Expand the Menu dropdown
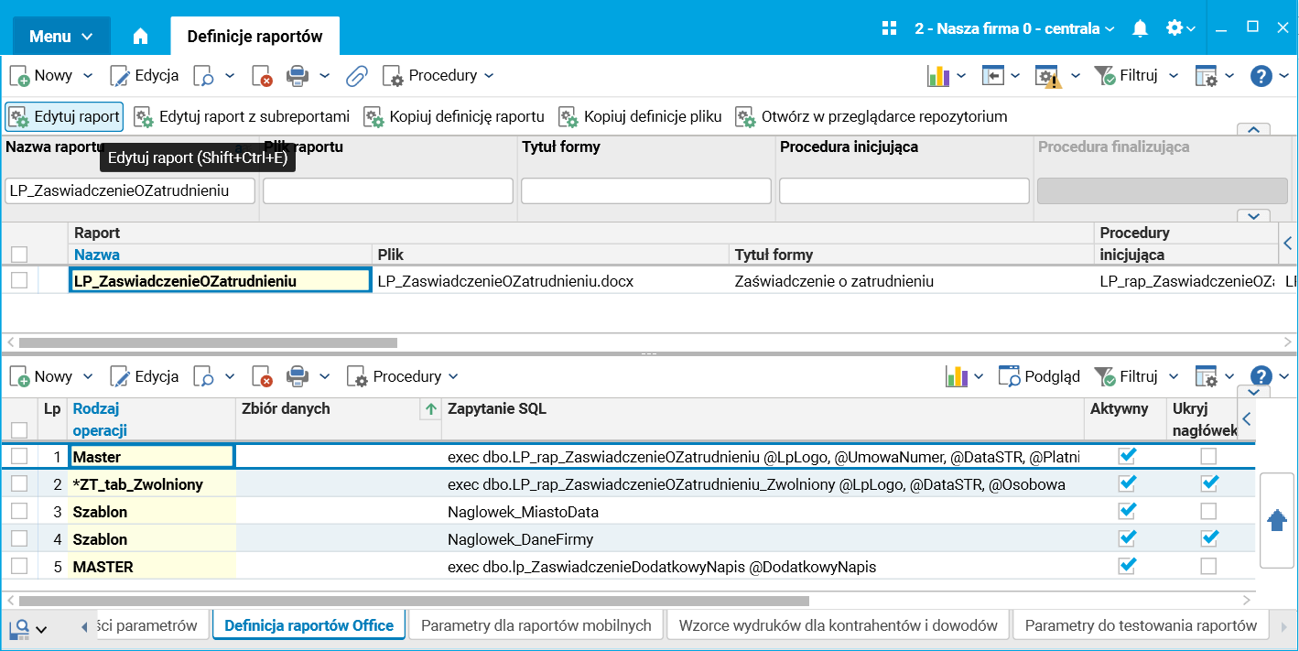Viewport: 1299px width, 651px height. [x=61, y=37]
